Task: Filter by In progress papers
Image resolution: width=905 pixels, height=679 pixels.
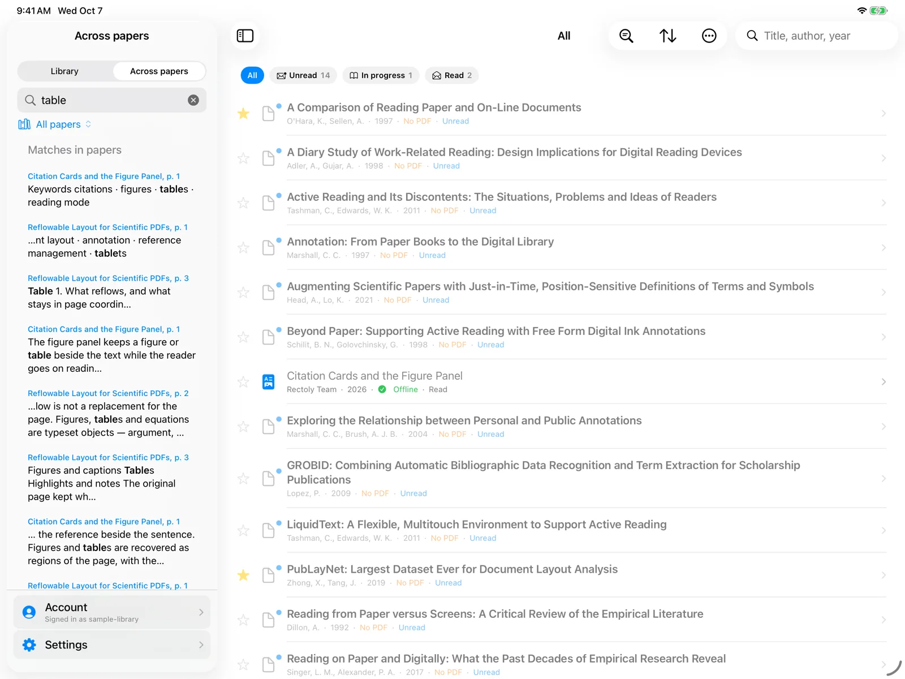Action: (381, 75)
